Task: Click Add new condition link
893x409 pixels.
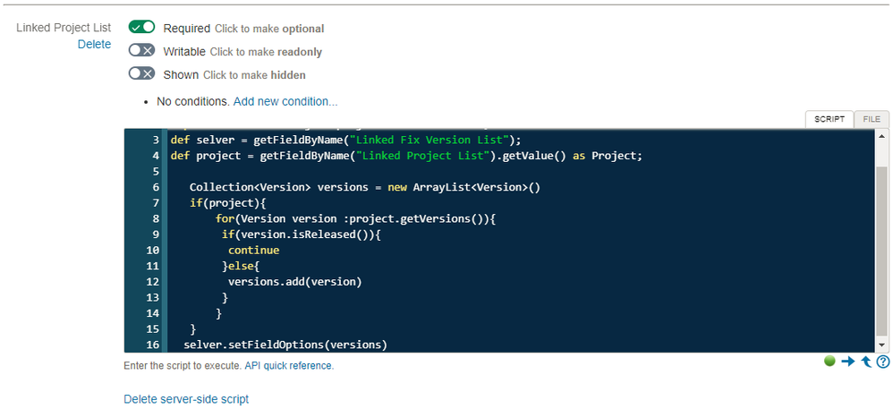Action: coord(285,101)
